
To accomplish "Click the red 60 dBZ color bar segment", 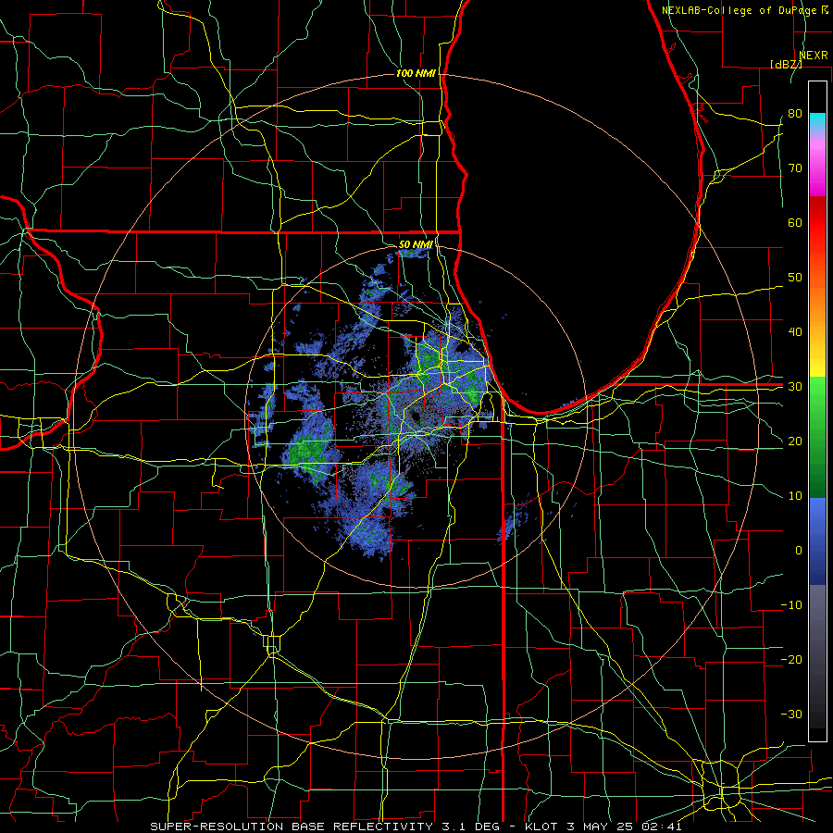I will tap(817, 223).
